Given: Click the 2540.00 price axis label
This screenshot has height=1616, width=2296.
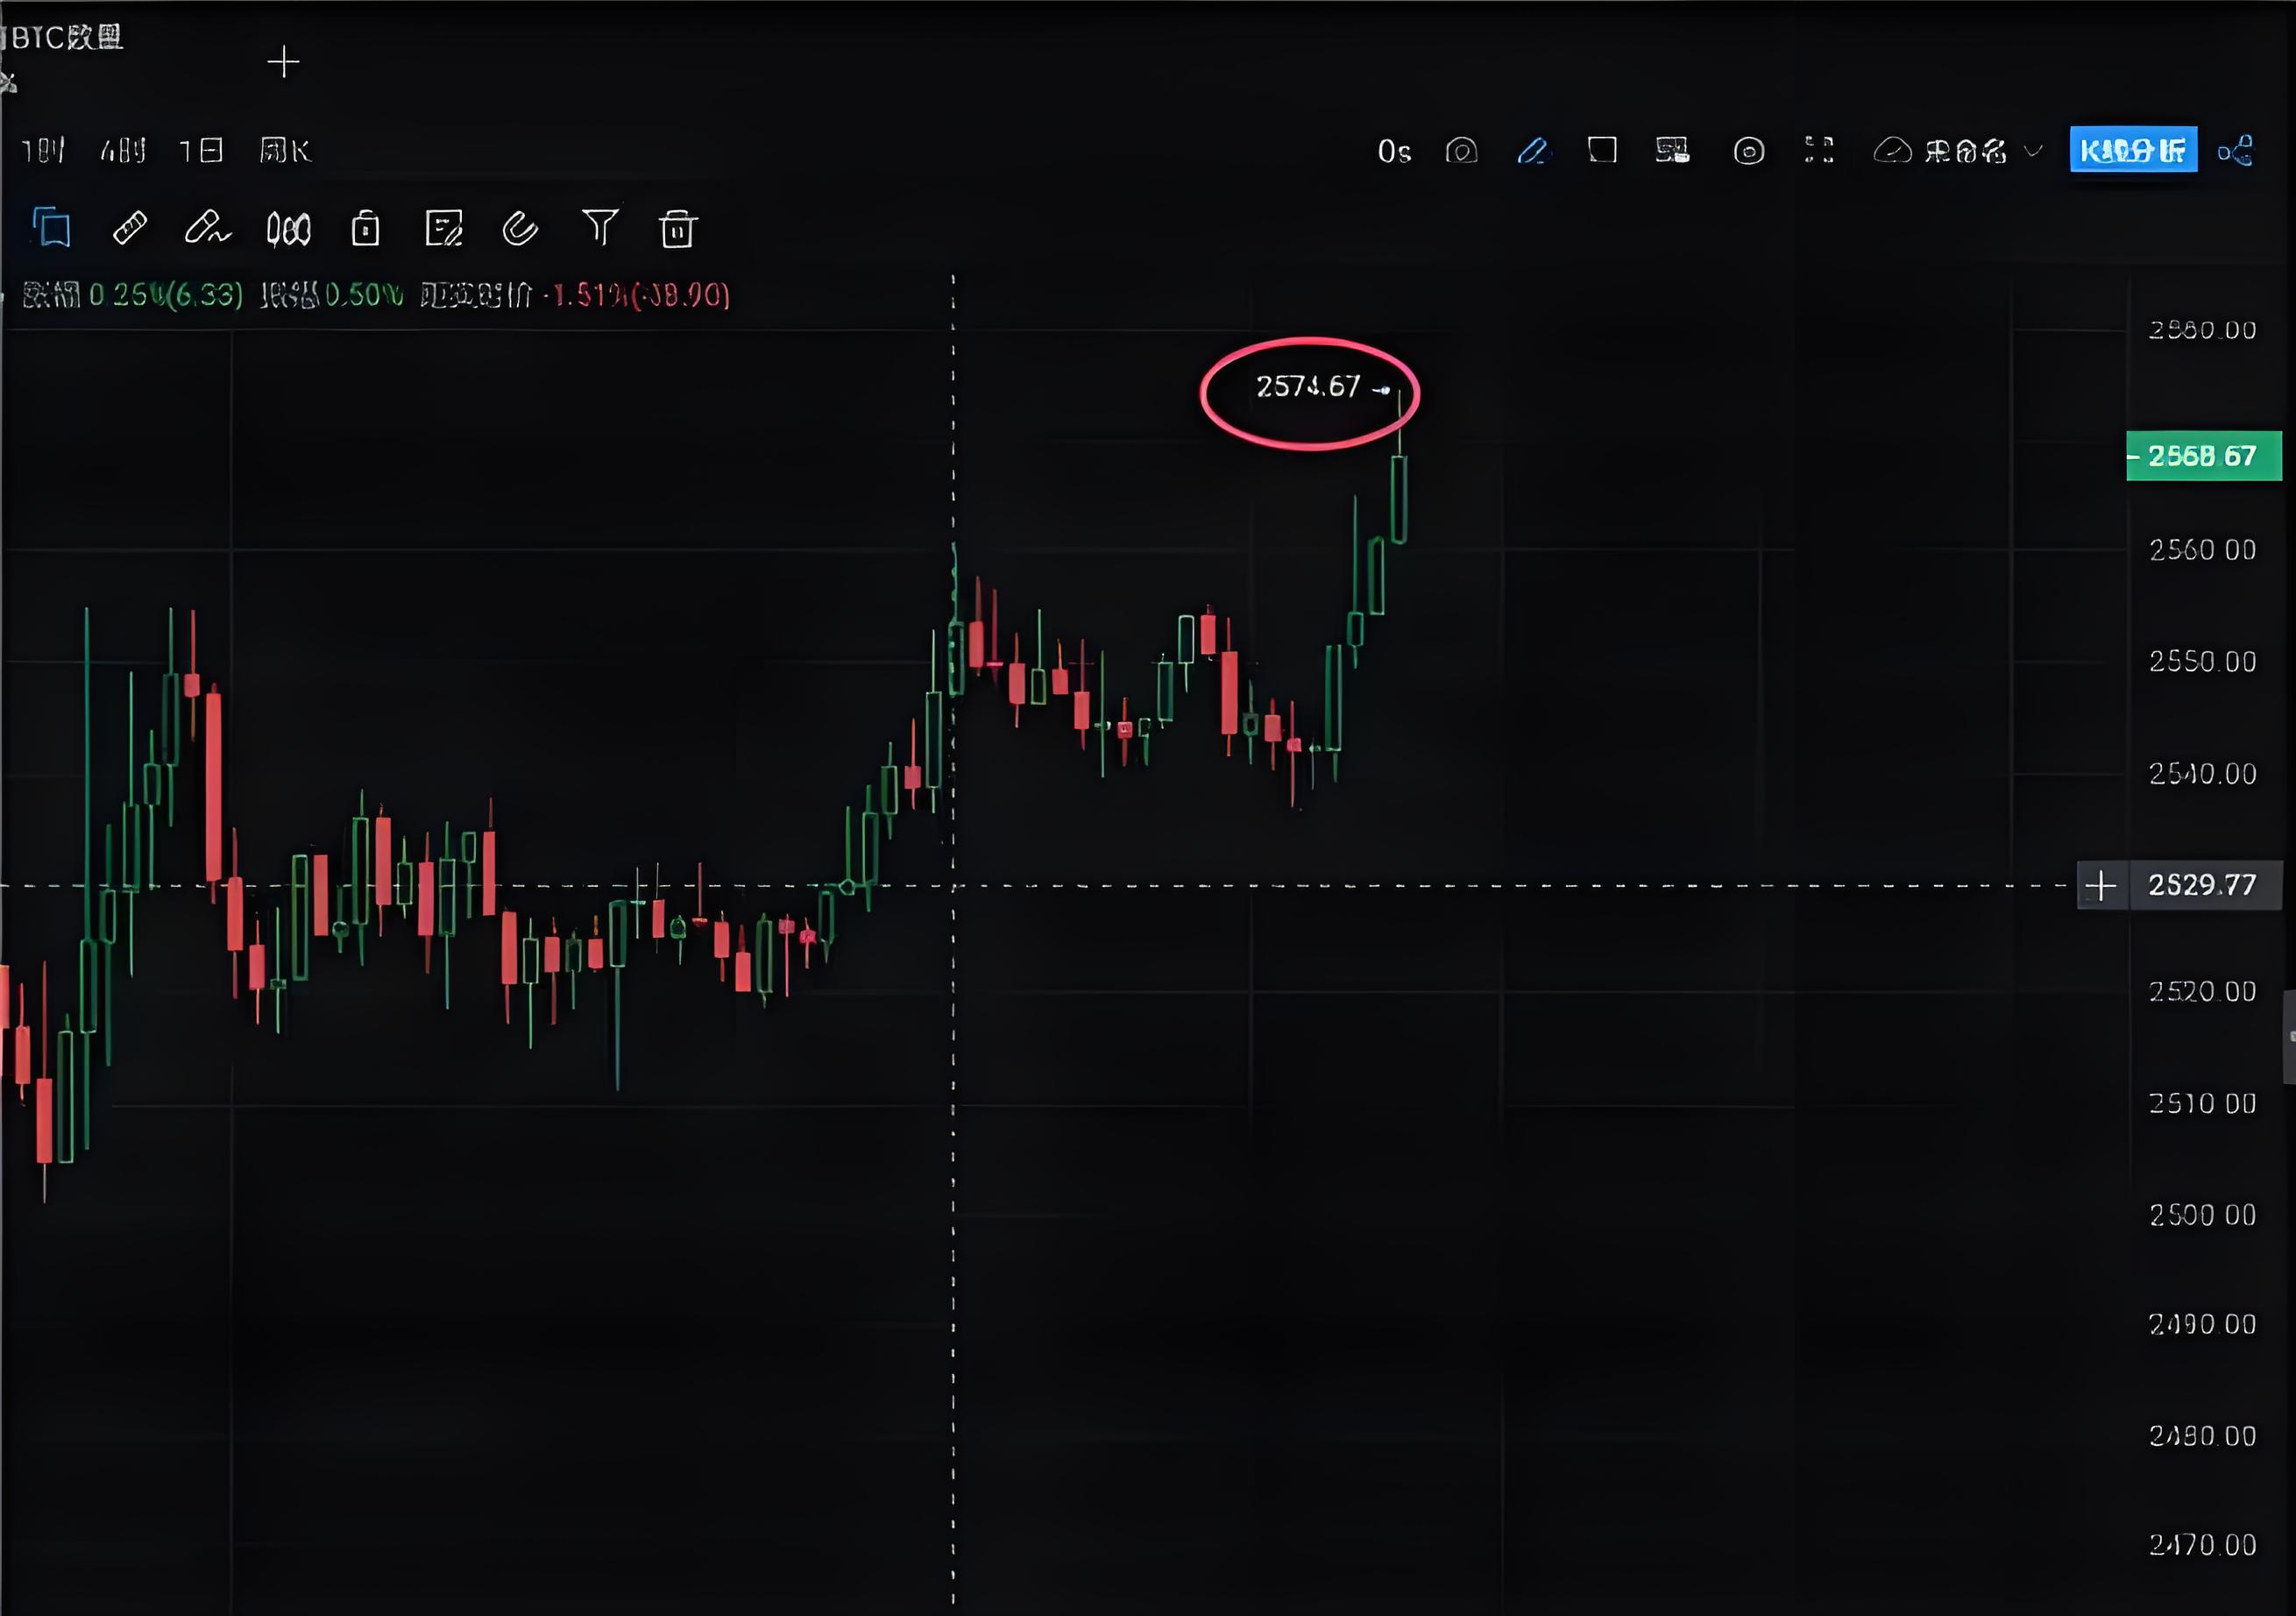Looking at the screenshot, I should coord(2203,774).
